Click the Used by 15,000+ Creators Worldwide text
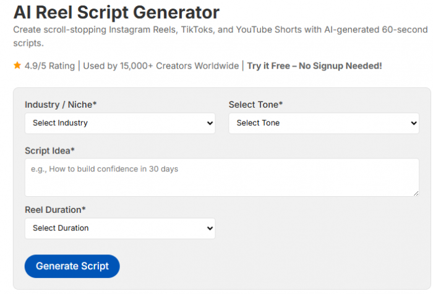The height and width of the screenshot is (294, 433). pyautogui.click(x=161, y=66)
